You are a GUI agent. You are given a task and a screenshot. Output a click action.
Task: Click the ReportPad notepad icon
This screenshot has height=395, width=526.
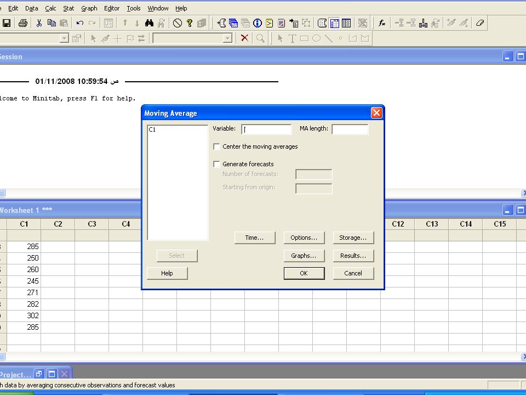282,23
